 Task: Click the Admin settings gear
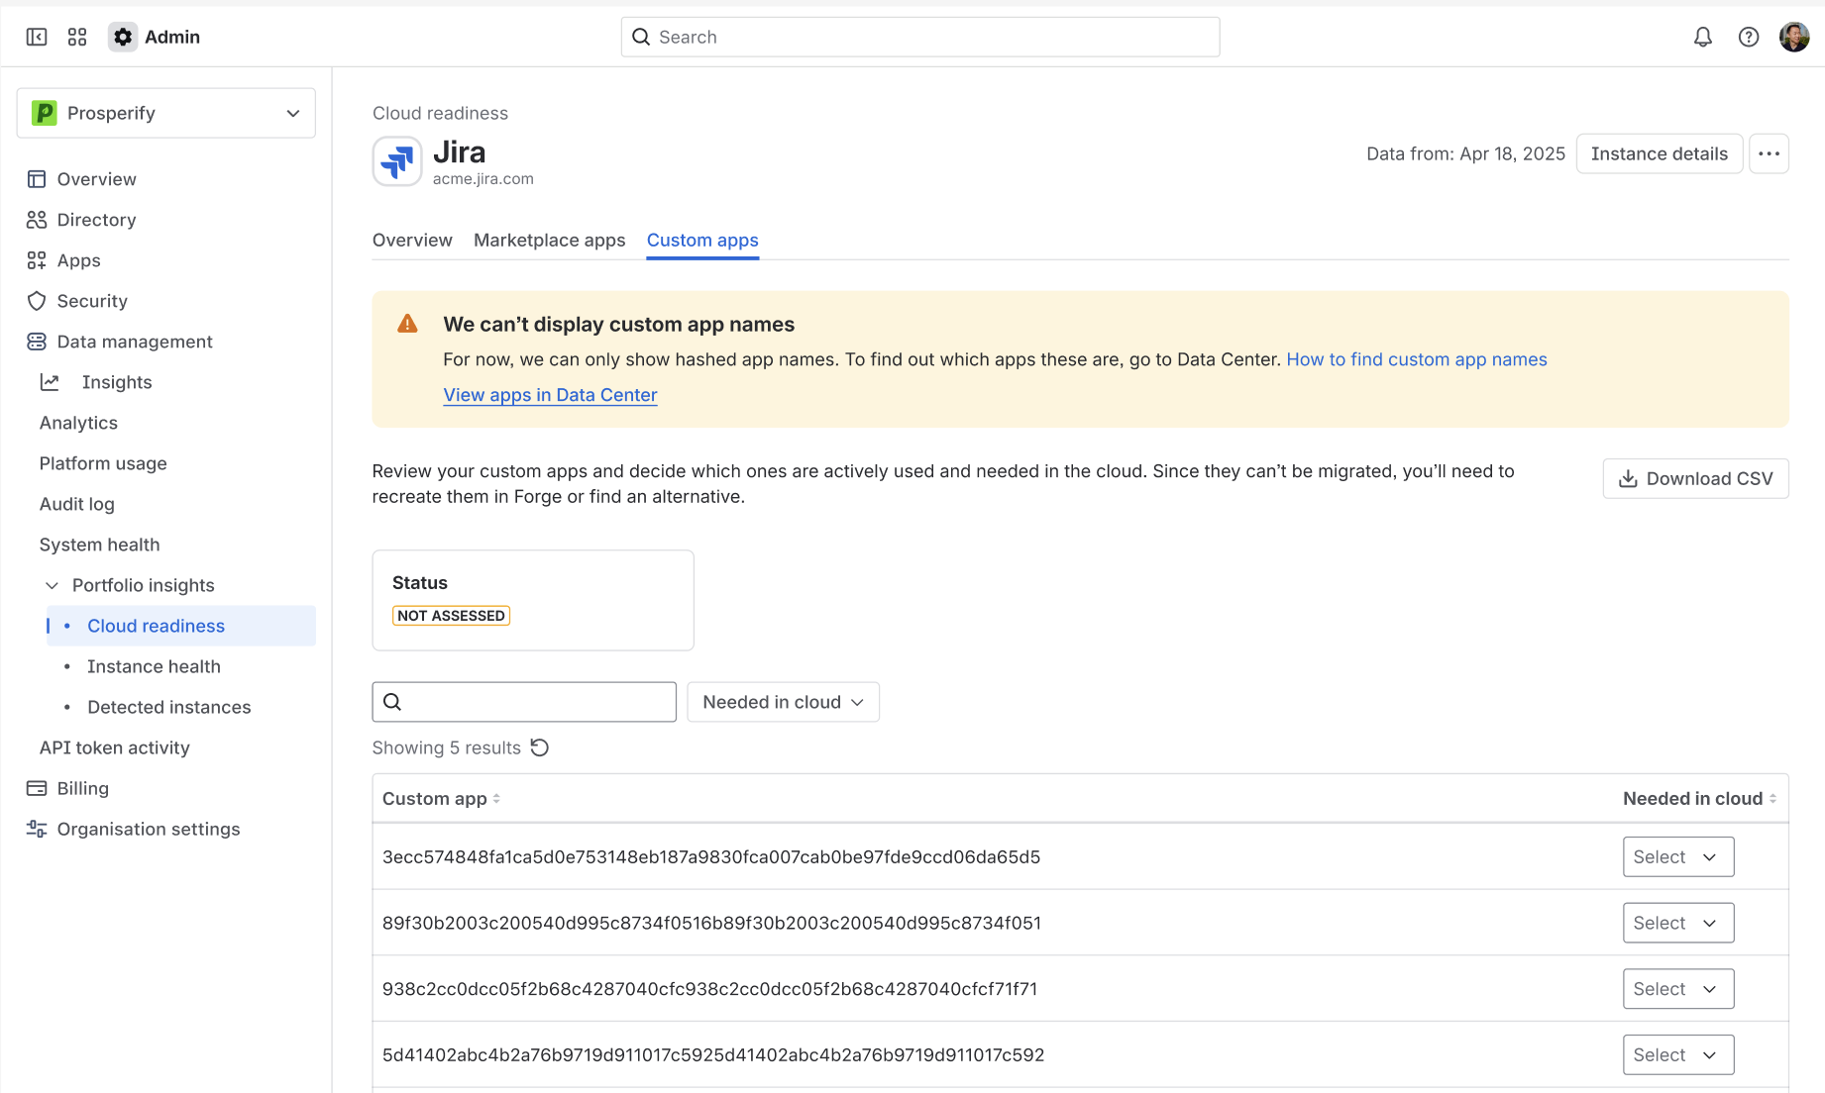[x=122, y=37]
